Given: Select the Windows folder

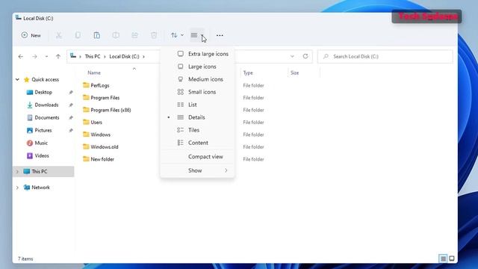Looking at the screenshot, I should click(96, 134).
